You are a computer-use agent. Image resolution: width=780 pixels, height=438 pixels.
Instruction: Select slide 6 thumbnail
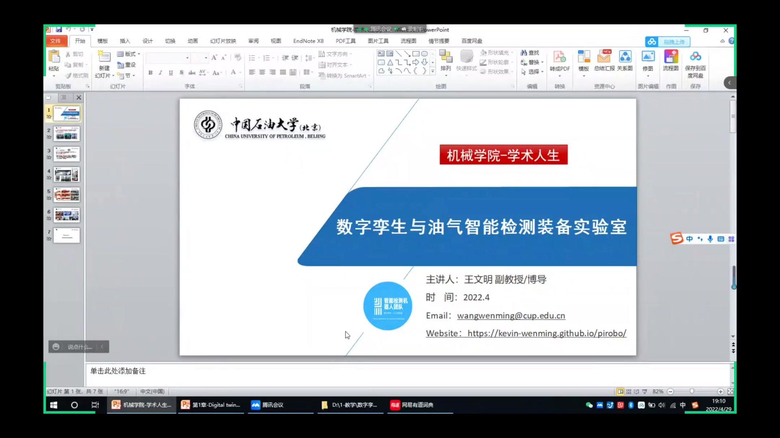[x=67, y=215]
